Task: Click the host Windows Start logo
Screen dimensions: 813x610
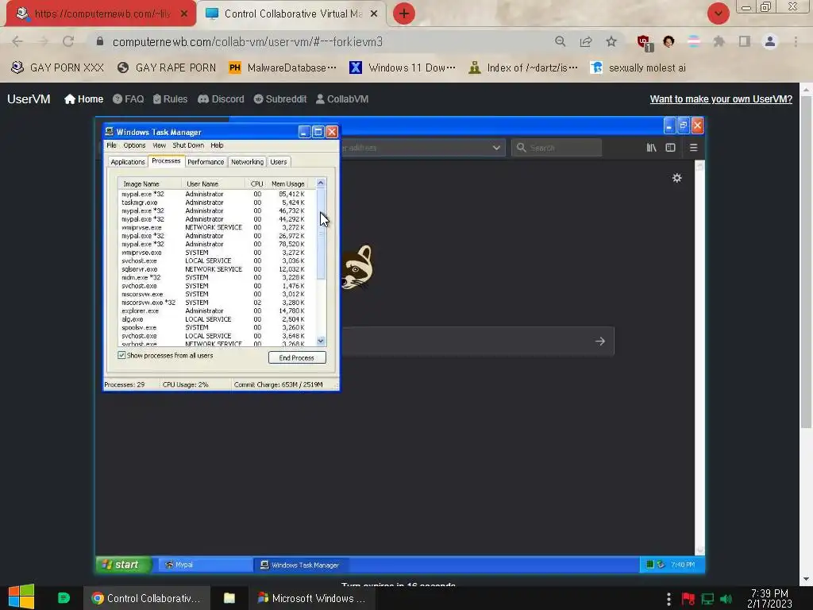Action: pyautogui.click(x=21, y=596)
